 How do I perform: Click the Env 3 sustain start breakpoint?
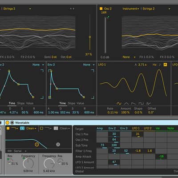coord(57,89)
